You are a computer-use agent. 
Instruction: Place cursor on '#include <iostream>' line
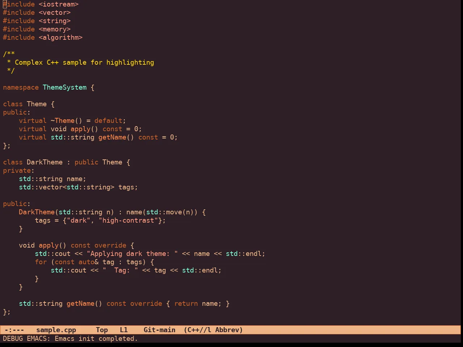point(41,4)
